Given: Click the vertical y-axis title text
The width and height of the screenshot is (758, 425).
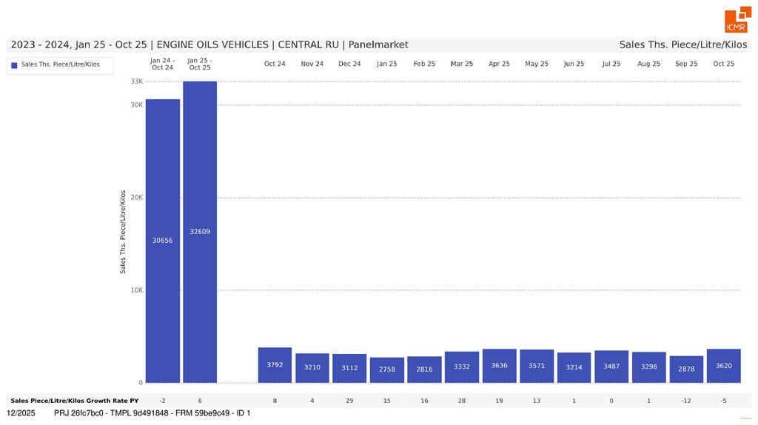Looking at the screenshot, I should tap(123, 231).
